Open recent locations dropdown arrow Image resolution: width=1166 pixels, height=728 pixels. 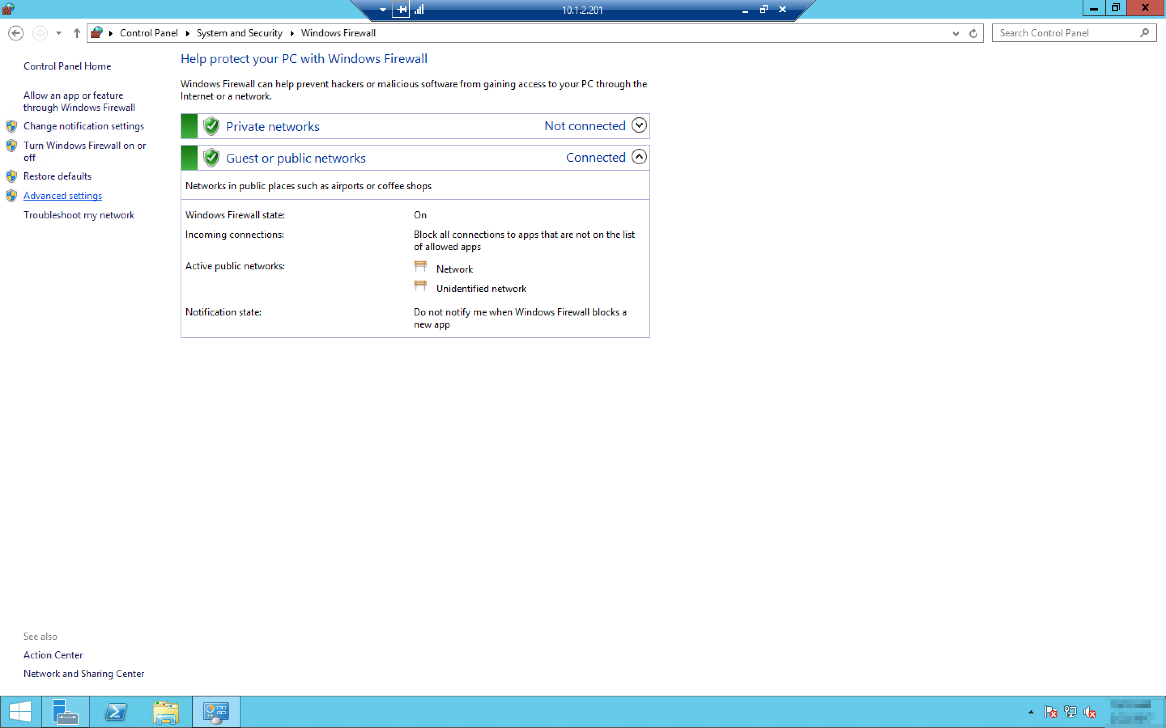(x=58, y=33)
